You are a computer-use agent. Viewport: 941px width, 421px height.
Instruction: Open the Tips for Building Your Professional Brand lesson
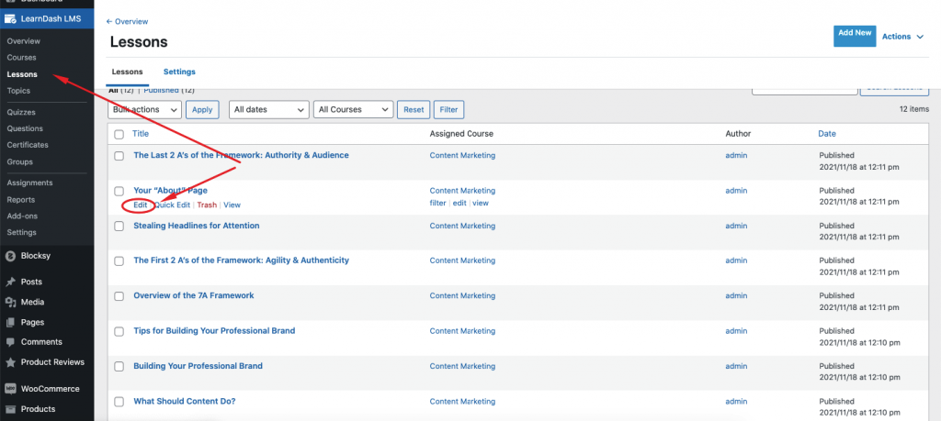point(214,330)
